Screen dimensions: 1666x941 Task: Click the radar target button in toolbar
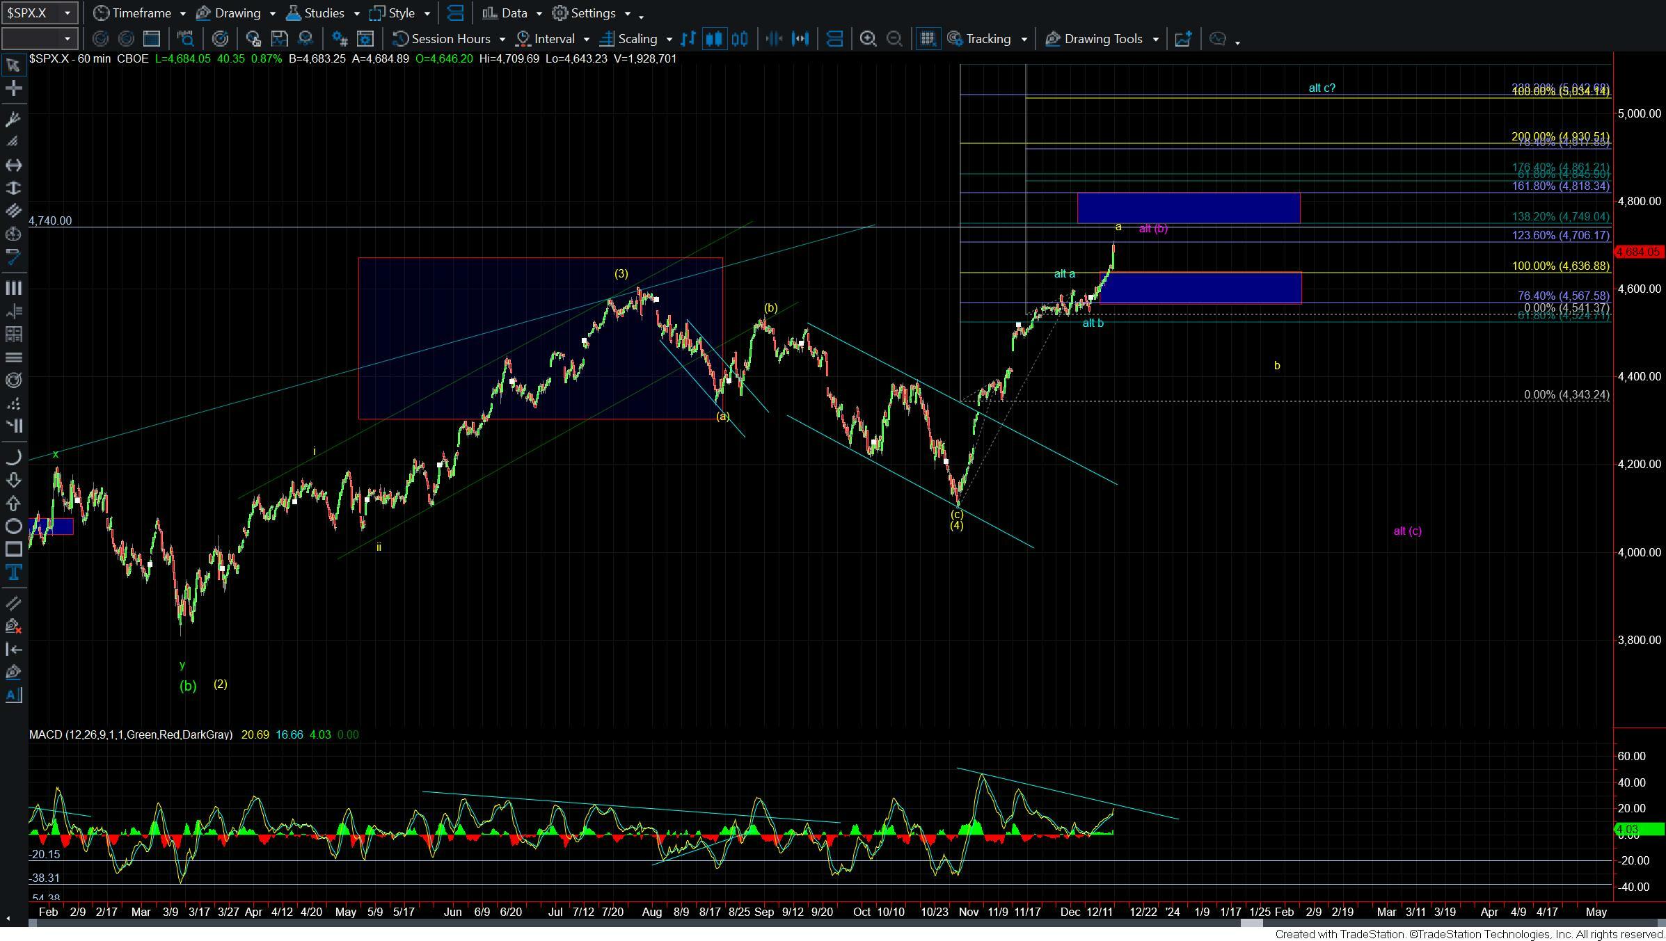(x=220, y=39)
